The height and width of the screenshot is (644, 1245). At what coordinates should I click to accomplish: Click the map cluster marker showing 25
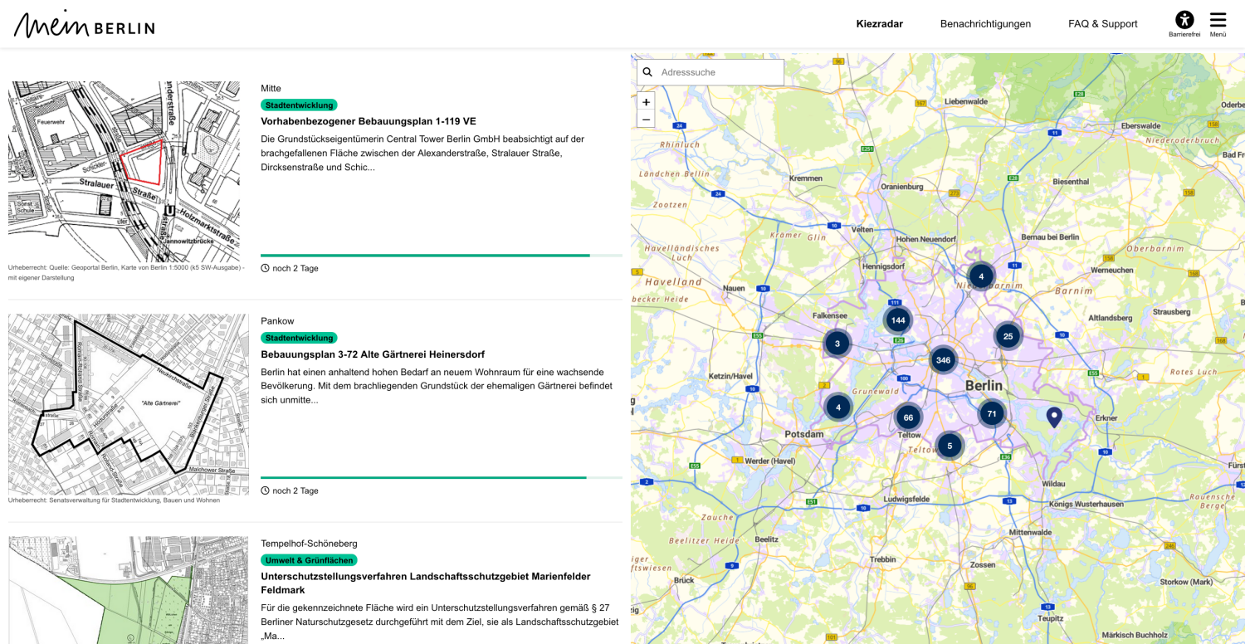tap(1008, 336)
